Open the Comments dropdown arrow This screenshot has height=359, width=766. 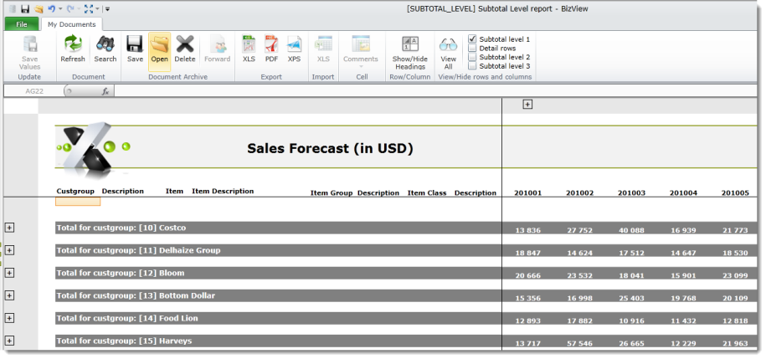[x=361, y=66]
